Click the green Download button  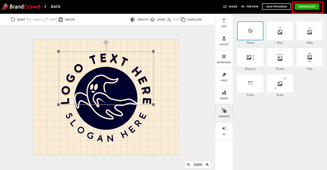307,6
